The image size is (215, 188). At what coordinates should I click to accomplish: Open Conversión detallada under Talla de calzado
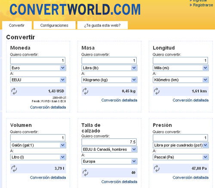[x=119, y=182]
